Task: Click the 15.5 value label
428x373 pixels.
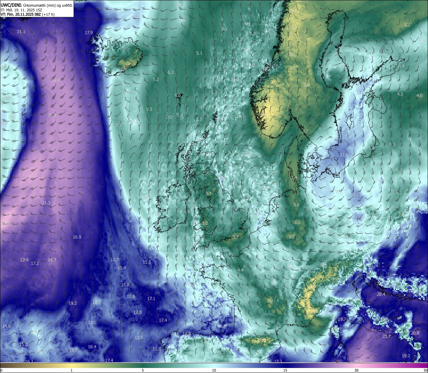Action: 147,262
